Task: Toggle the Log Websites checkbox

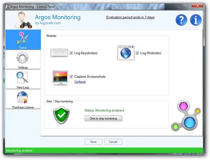Action: pos(137,53)
